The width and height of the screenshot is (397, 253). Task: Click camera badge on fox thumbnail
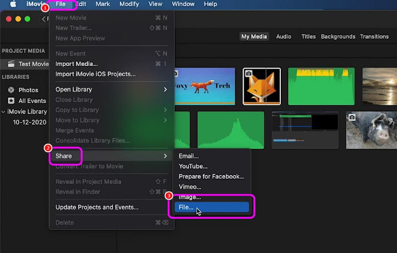pos(249,73)
